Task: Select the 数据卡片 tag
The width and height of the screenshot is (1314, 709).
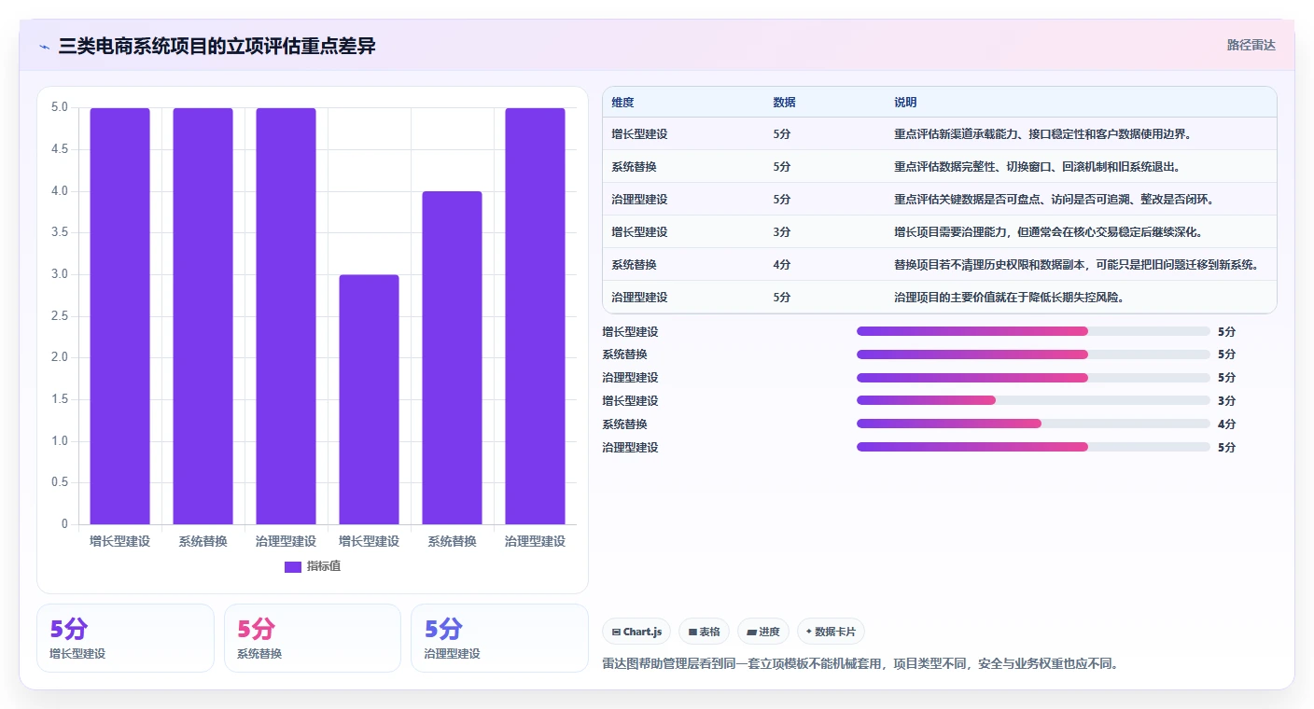Action: (831, 632)
